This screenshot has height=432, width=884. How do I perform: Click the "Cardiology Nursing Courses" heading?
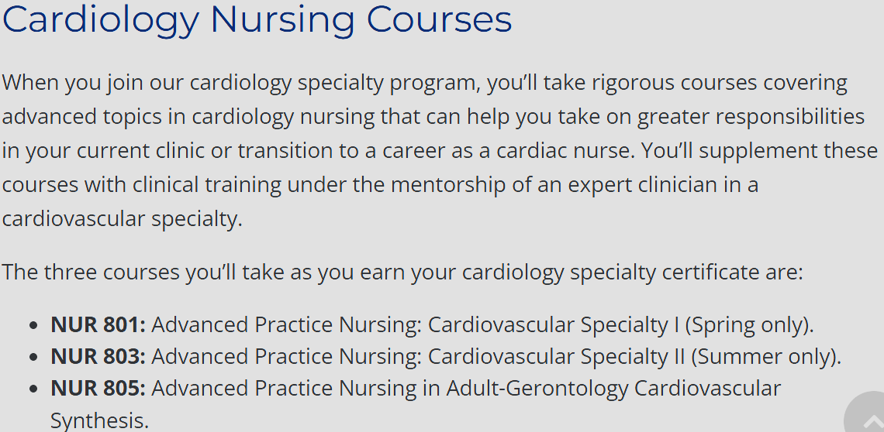pos(257,20)
